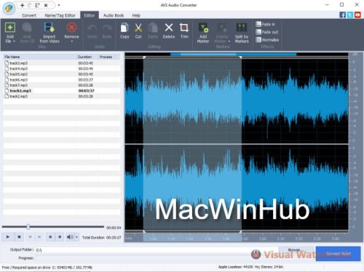Expand the Add File dropdown arrow
The width and height of the screenshot is (364, 272).
point(14,41)
